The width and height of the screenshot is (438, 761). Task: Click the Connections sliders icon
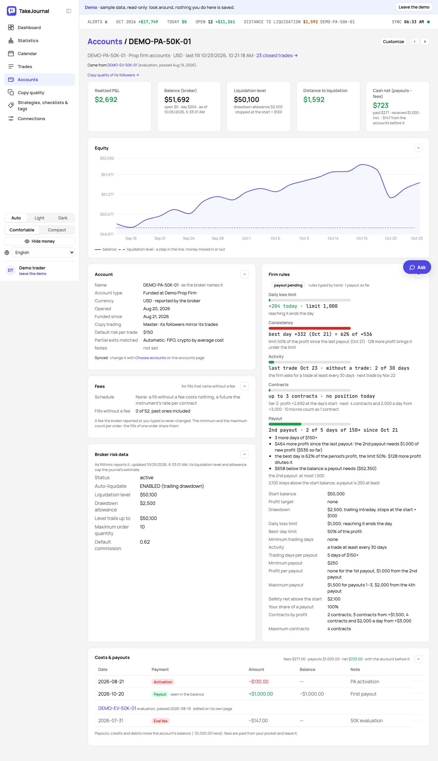11,118
